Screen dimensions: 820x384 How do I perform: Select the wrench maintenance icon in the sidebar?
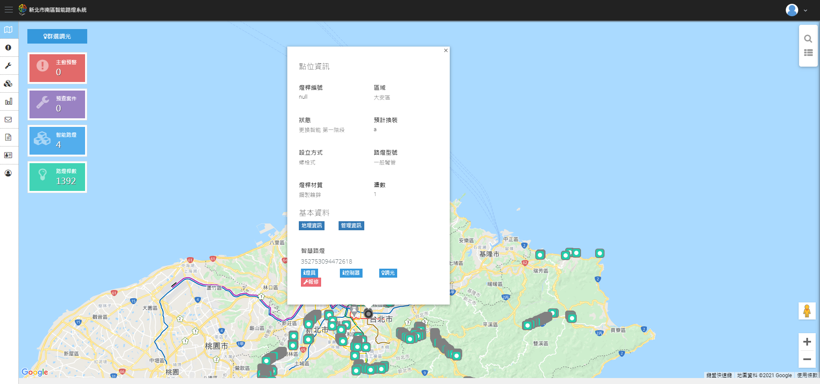8,66
